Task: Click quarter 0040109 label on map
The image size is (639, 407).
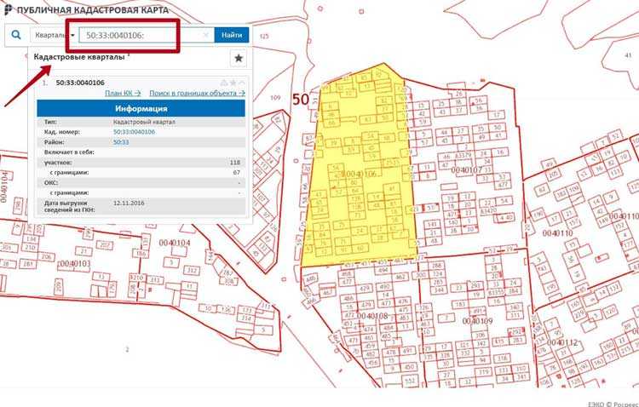Action: (x=476, y=321)
